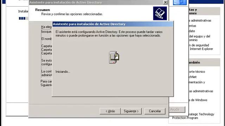This screenshot has width=225, height=126.
Task: Click the greyed Ayuda button
Action: pos(177,110)
